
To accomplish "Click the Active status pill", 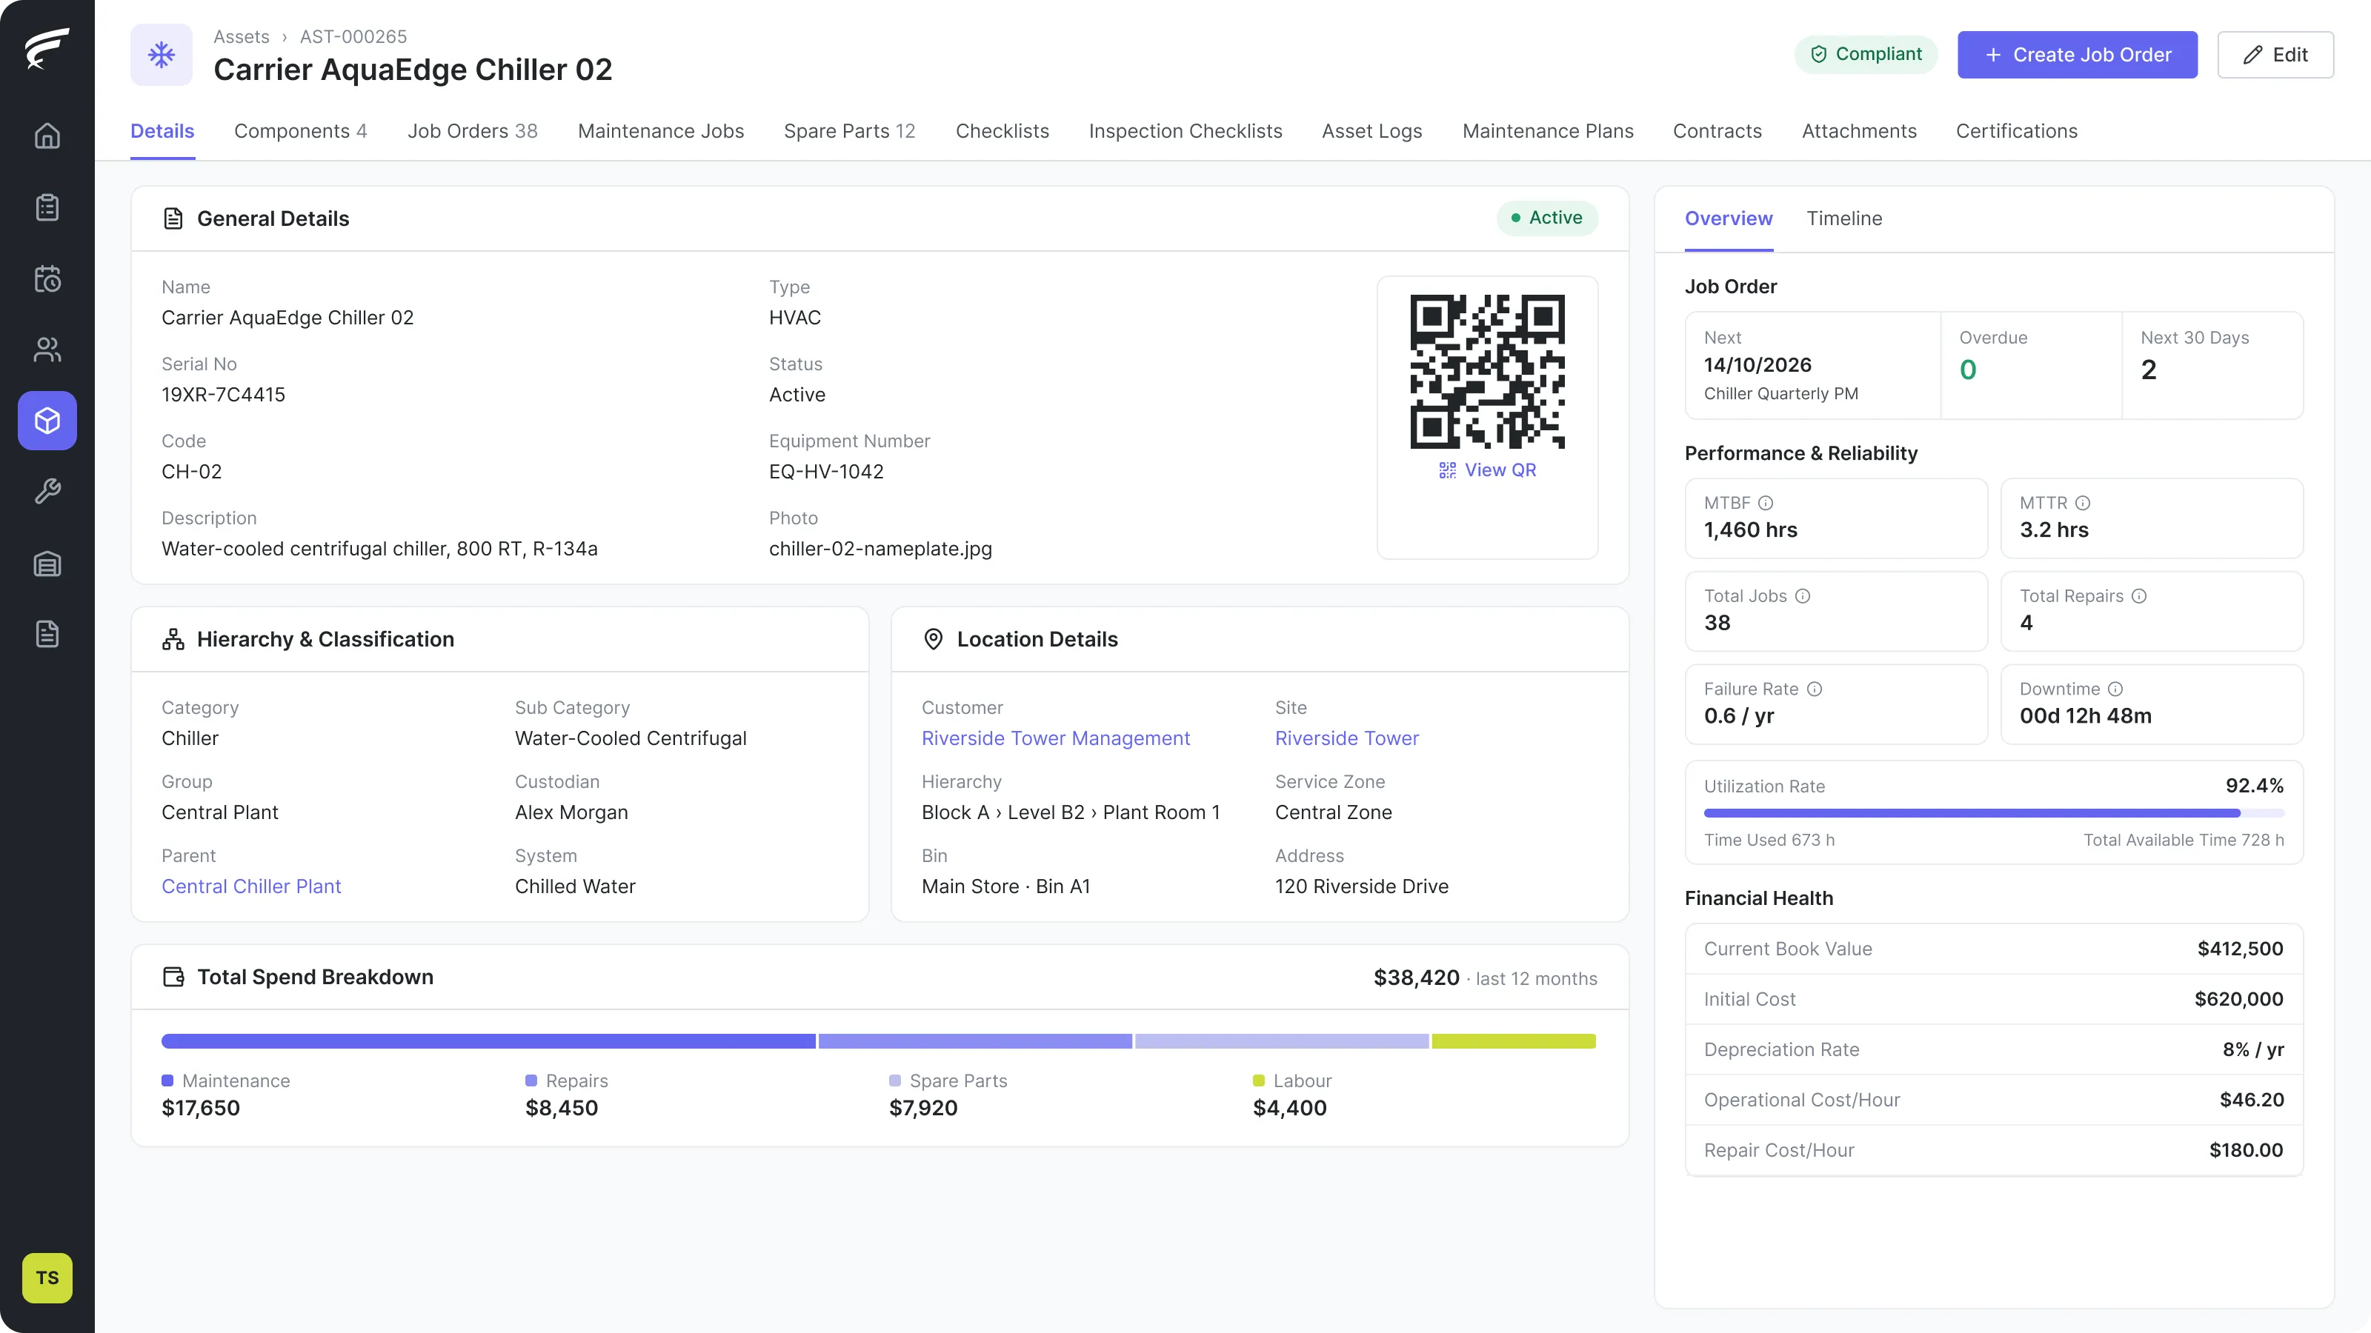I will [1547, 218].
